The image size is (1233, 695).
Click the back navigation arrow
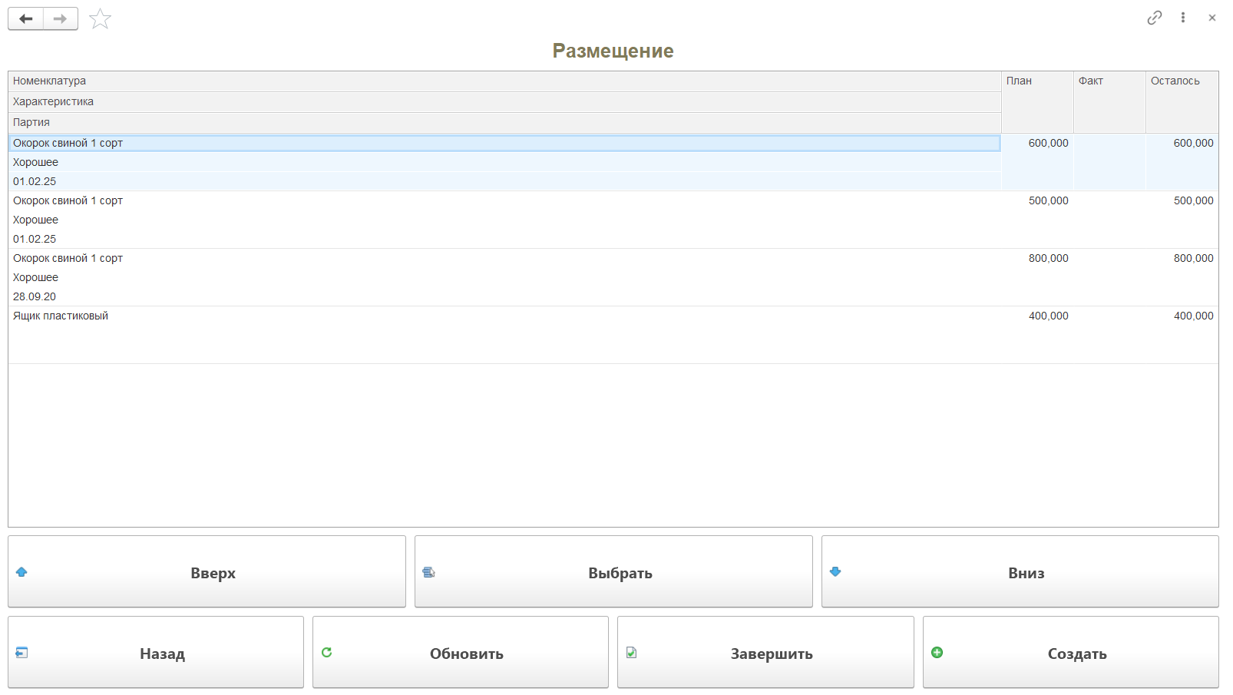click(x=26, y=19)
